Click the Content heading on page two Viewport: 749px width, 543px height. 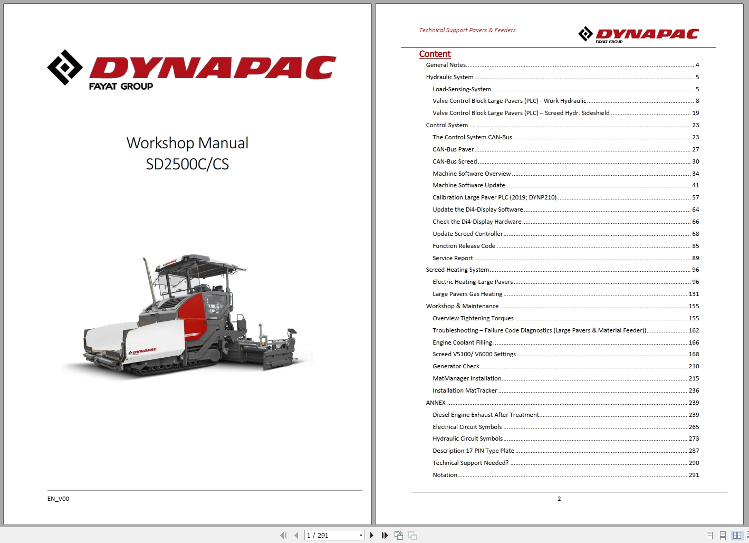click(435, 54)
